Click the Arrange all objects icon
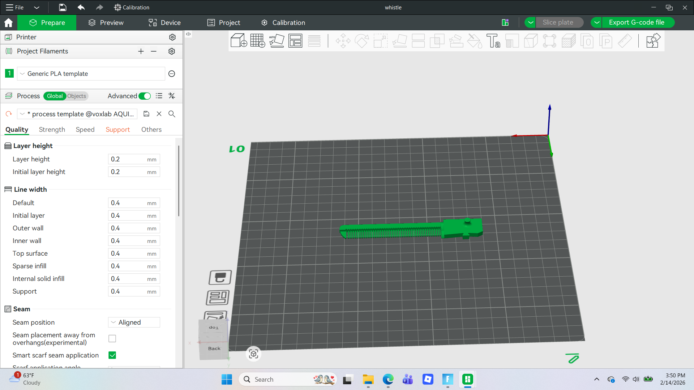The image size is (694, 390). point(295,40)
